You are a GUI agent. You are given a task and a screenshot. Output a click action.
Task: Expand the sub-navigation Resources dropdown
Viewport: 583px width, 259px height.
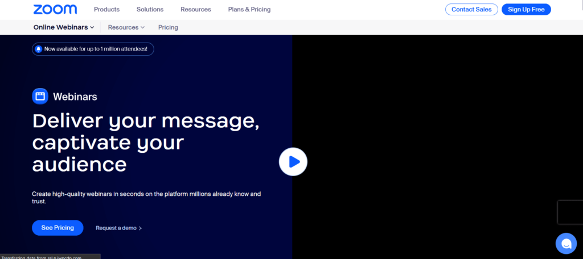[126, 27]
